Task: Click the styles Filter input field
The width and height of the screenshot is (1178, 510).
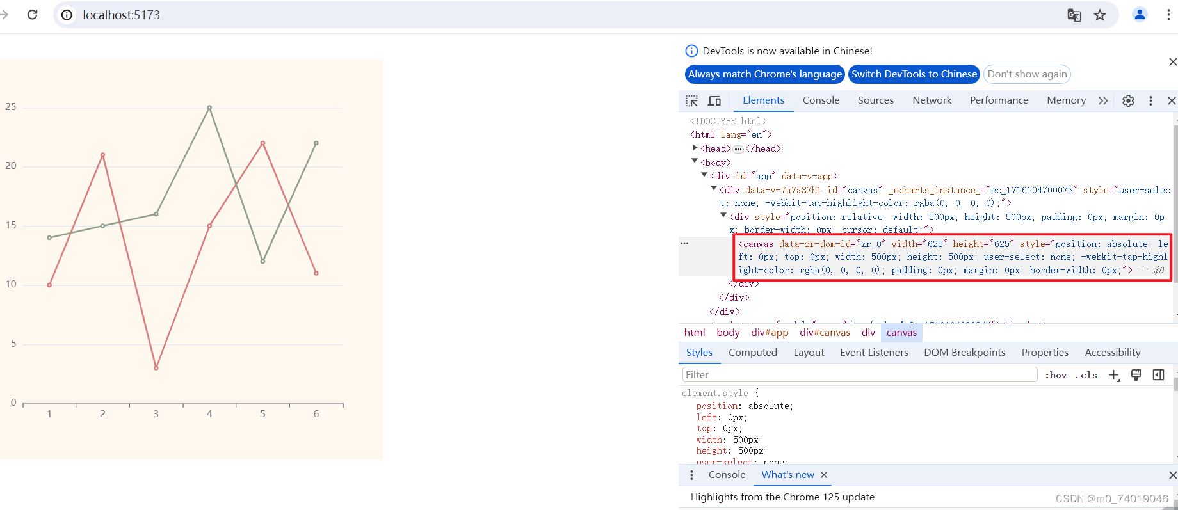Action: pyautogui.click(x=860, y=375)
